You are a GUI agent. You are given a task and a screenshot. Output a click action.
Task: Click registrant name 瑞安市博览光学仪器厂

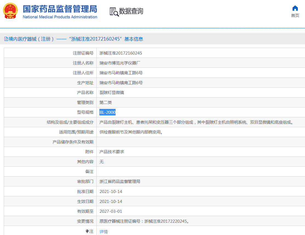[120, 63]
